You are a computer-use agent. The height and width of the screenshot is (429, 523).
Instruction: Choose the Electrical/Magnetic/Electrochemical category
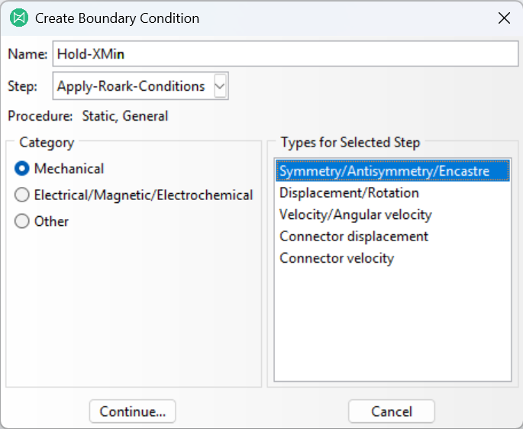[22, 195]
